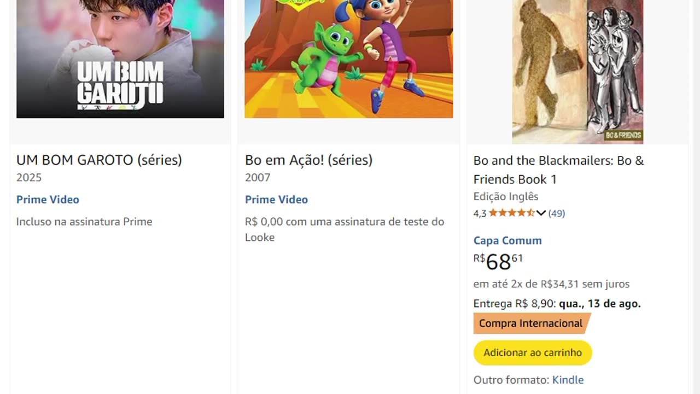Click the star rating icons for the book
Viewport: 700px width, 394px height.
pyautogui.click(x=511, y=213)
